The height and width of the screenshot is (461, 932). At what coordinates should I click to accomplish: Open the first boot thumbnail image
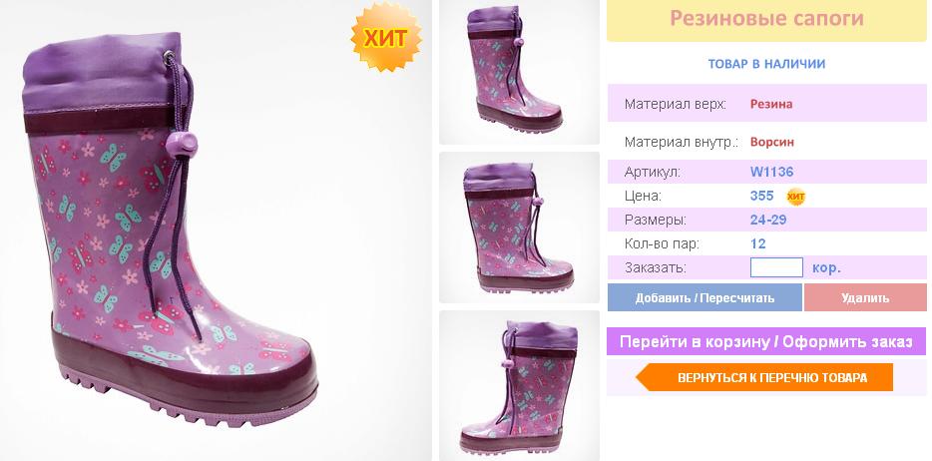point(519,72)
